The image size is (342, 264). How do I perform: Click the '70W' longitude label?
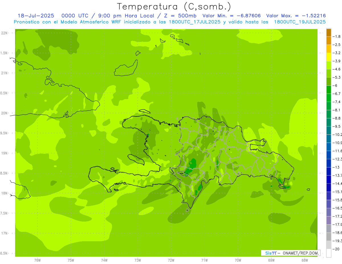238,260
